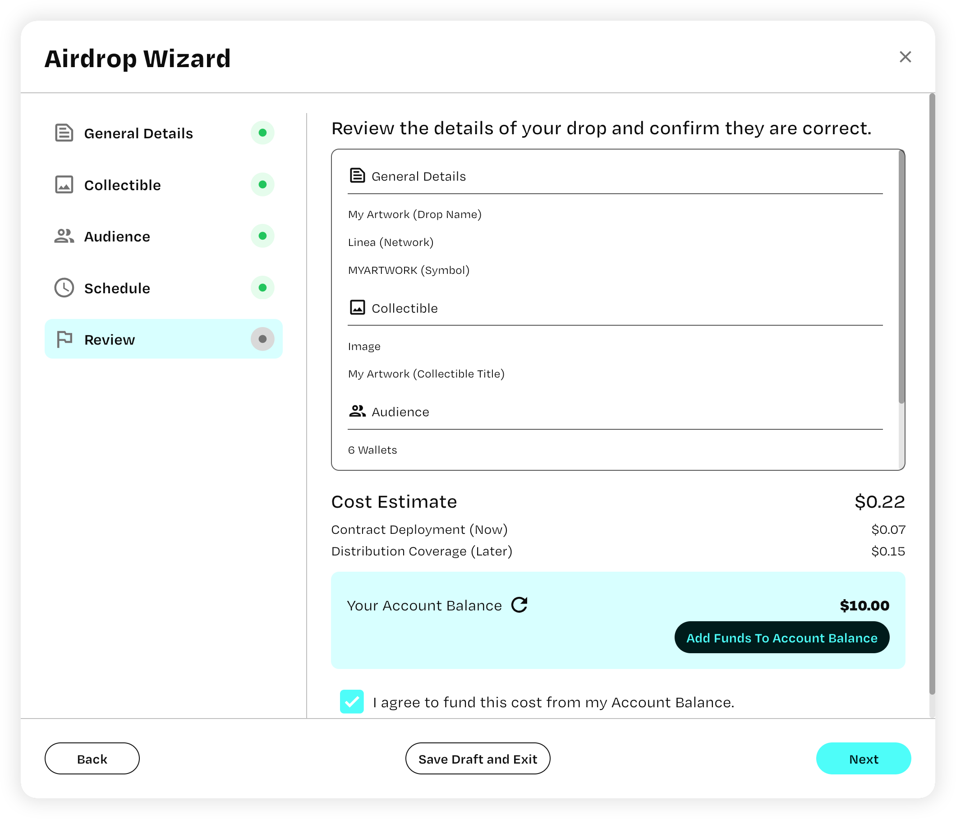Select Save Draft and Exit option

point(477,759)
